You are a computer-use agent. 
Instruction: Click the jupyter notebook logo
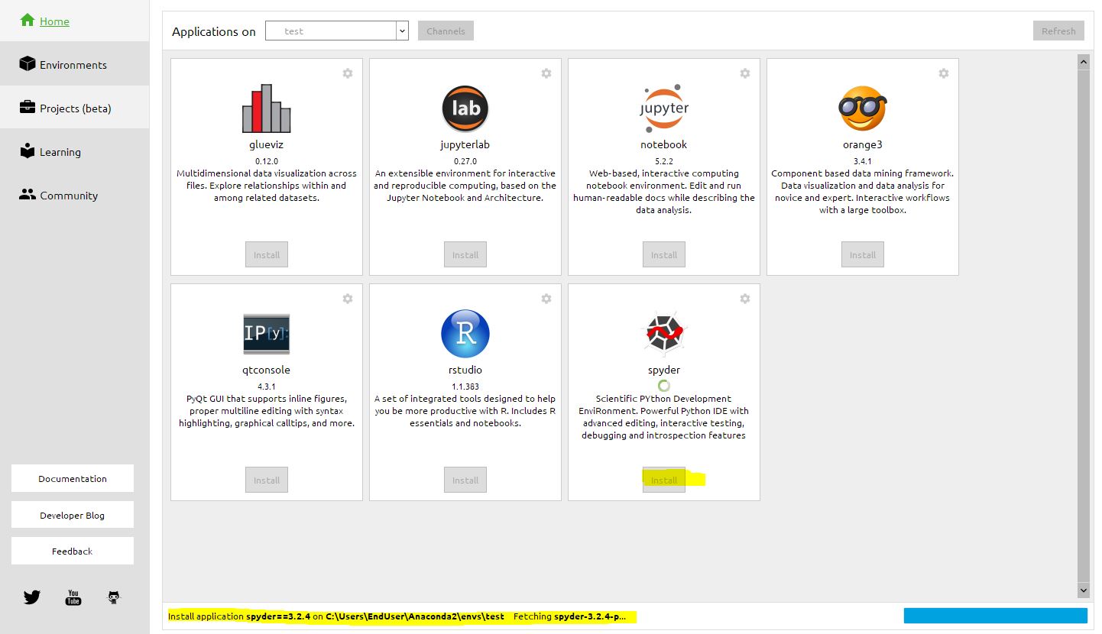[x=664, y=108]
